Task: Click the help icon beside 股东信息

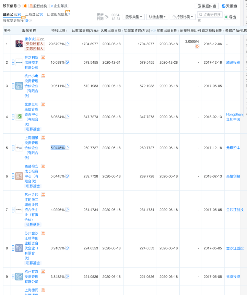Action: [19, 6]
